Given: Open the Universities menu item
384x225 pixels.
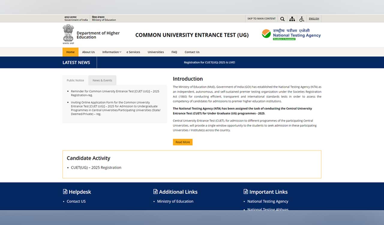Looking at the screenshot, I should (156, 52).
